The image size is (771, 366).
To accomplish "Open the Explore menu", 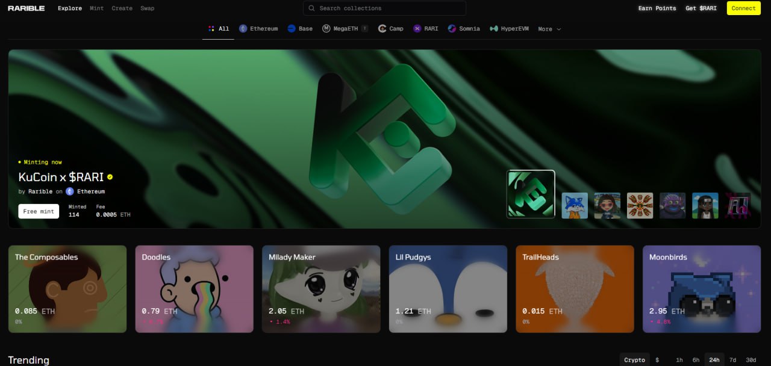I will pos(70,8).
